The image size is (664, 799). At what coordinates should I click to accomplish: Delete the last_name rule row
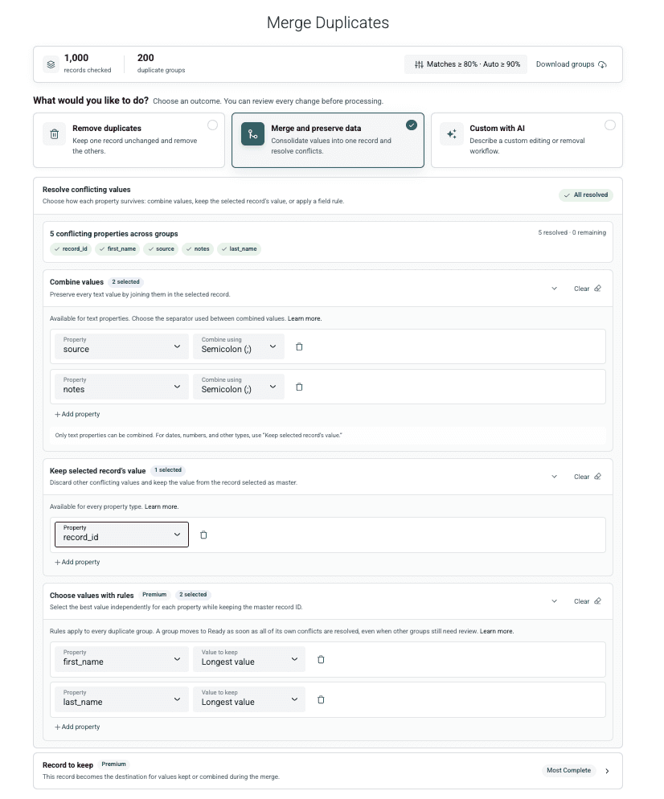pyautogui.click(x=321, y=699)
